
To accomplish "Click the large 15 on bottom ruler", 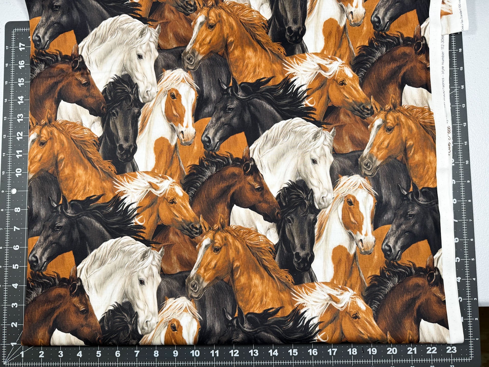I will click(x=294, y=353).
